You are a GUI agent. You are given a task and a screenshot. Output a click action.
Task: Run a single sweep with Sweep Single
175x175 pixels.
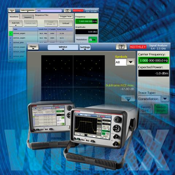(x=161, y=109)
